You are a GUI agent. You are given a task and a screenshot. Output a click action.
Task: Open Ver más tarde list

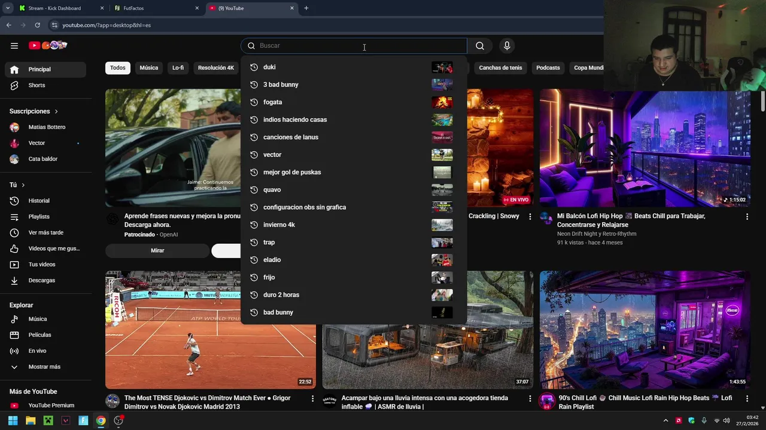(x=45, y=232)
